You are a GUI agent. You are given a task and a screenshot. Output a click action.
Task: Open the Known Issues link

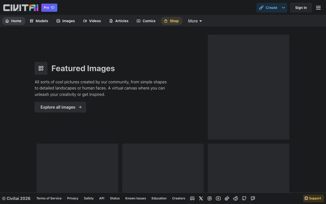point(135,198)
